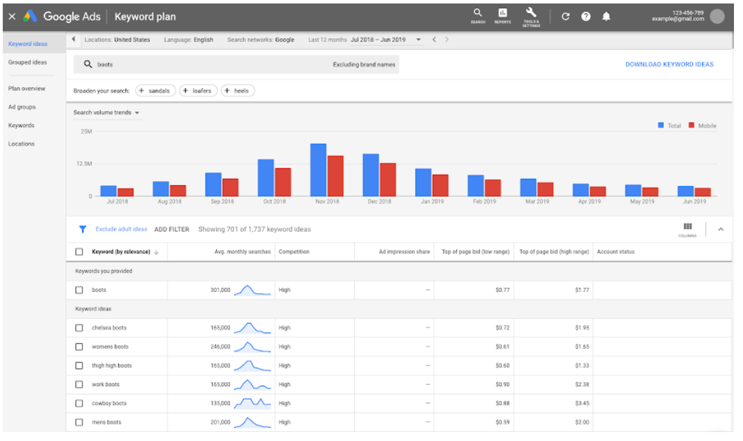
Task: Open the date range dropdown arrow
Action: (419, 40)
